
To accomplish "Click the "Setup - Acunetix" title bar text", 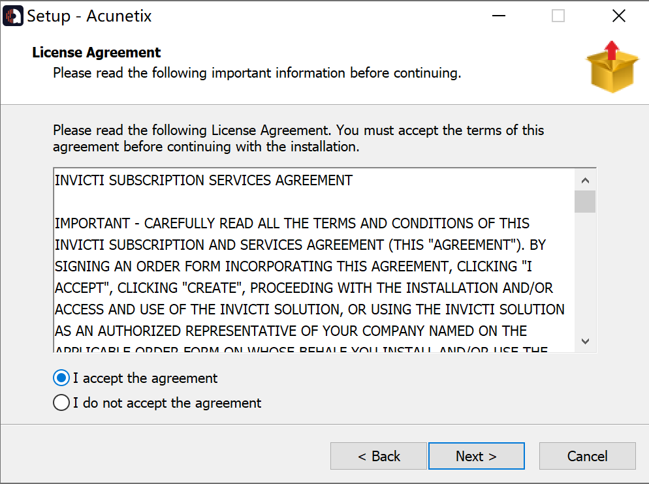I will tap(89, 16).
